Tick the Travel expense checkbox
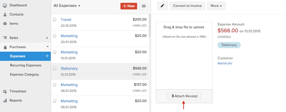This screenshot has height=112, width=286. pos(55,20)
